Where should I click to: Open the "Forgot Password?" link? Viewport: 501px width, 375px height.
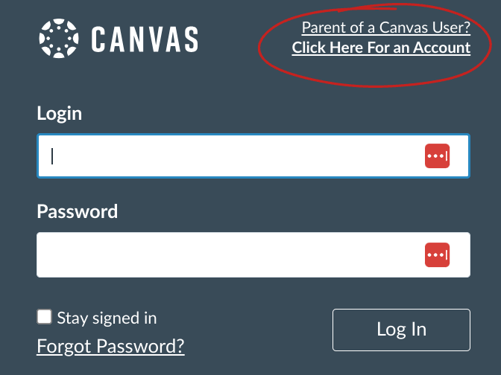110,346
